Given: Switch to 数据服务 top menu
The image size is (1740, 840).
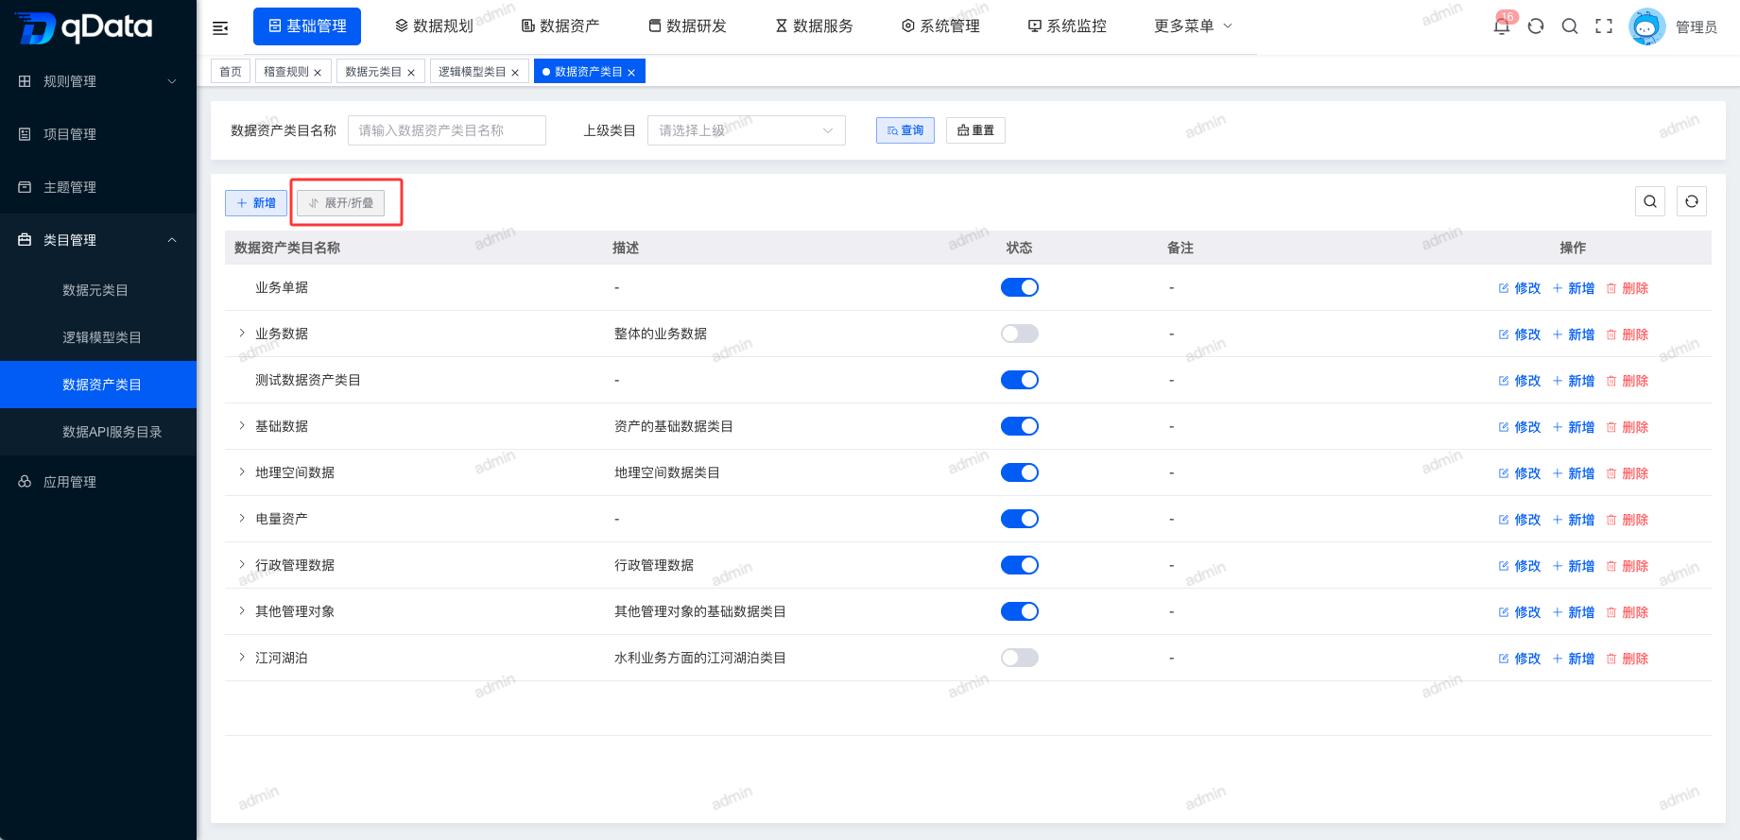Looking at the screenshot, I should 814,26.
